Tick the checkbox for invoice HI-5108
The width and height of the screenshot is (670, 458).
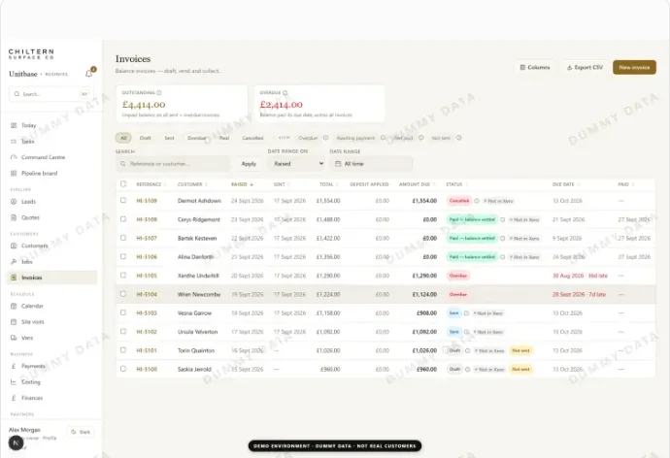[x=123, y=219]
